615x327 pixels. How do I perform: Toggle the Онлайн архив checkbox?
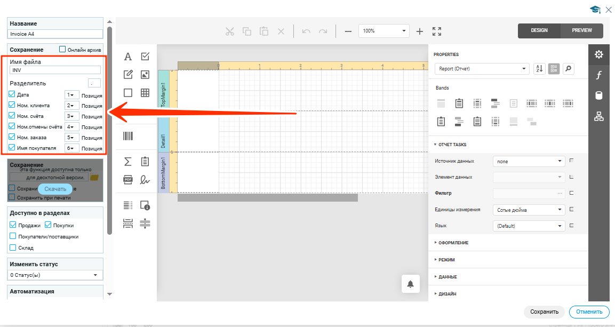click(x=62, y=49)
